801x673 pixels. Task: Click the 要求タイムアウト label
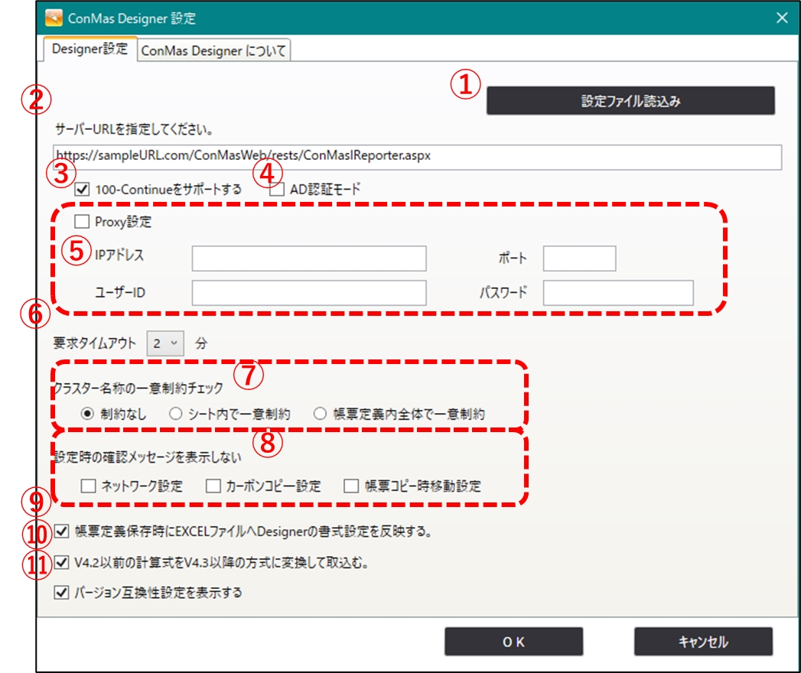[x=95, y=343]
